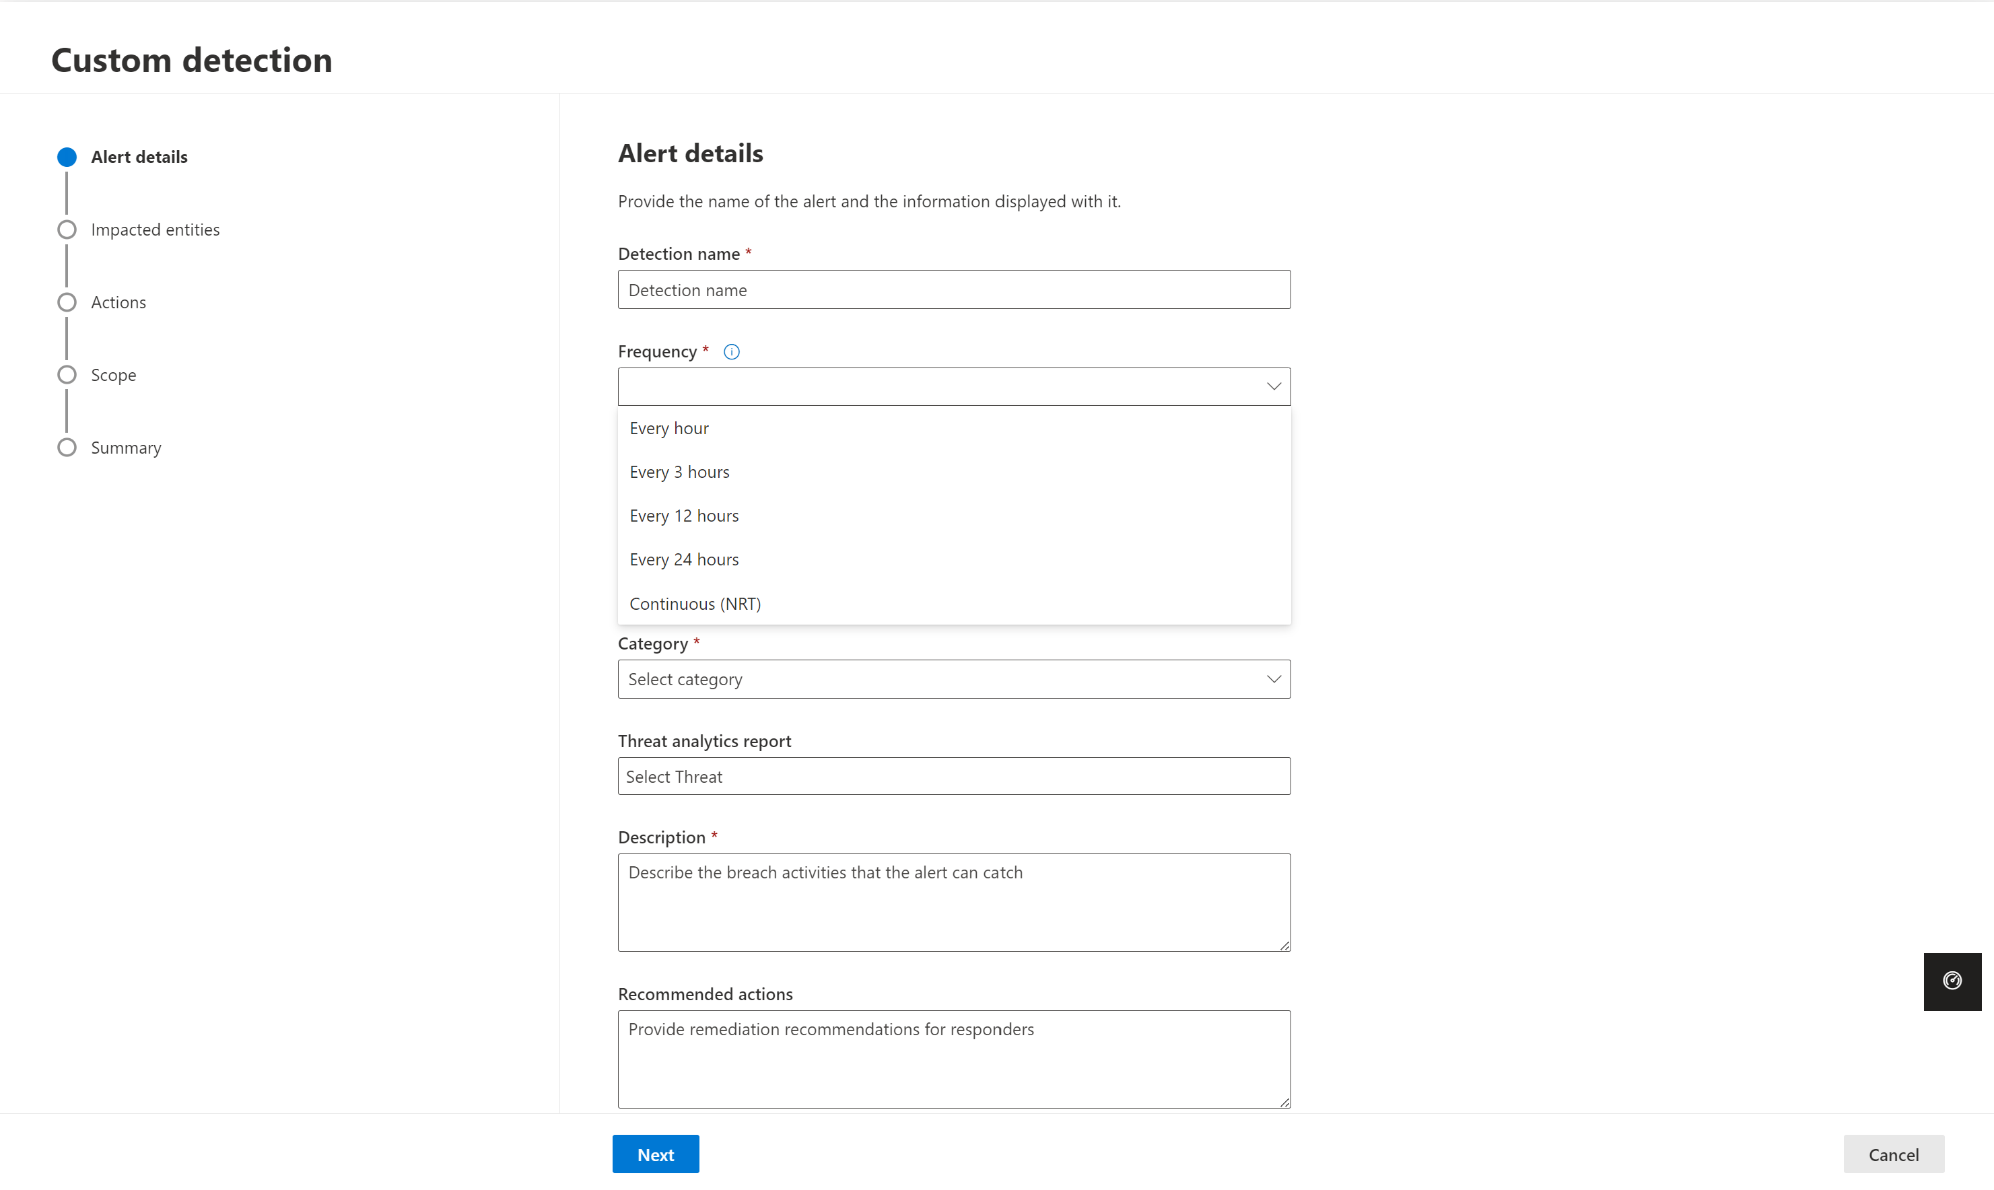This screenshot has height=1190, width=1994.
Task: Click the Frequency info icon
Action: point(731,351)
